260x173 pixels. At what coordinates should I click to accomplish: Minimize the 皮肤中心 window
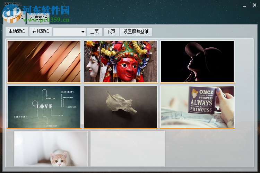[244, 6]
